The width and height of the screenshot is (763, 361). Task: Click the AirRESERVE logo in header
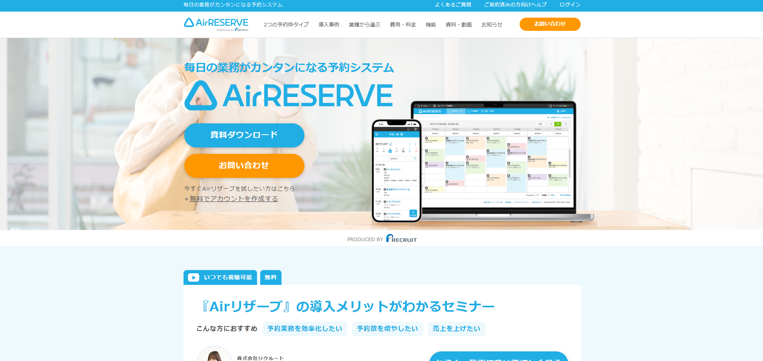click(x=216, y=24)
